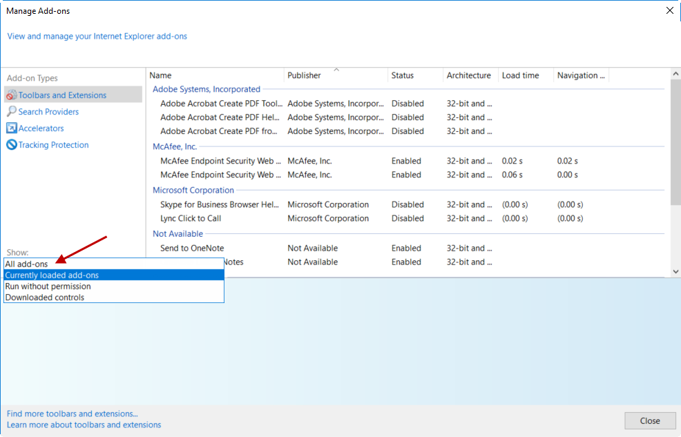Choose Currently loaded add-ons option
The image size is (681, 437).
click(114, 275)
